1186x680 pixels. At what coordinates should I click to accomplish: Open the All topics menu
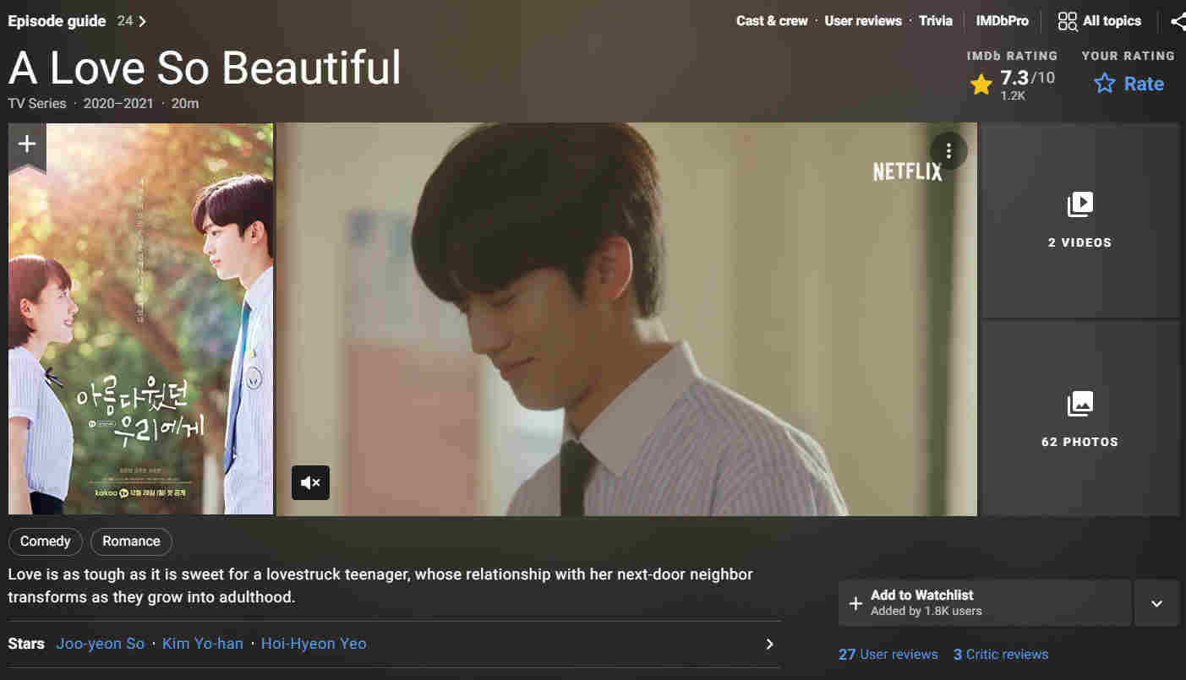coord(1100,21)
